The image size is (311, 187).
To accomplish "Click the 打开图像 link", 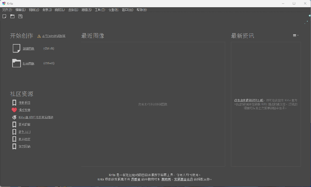I will pos(29,63).
